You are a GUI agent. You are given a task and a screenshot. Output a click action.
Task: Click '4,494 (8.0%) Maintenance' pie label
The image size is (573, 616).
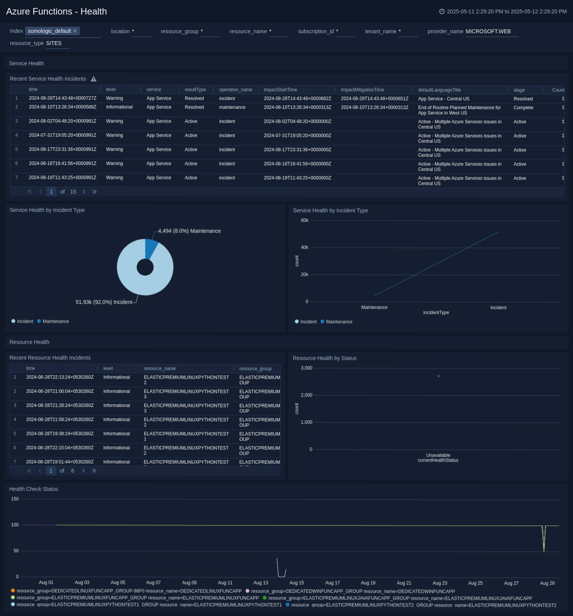point(189,231)
